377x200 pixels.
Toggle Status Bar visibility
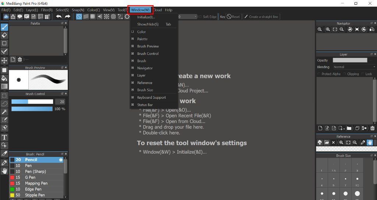click(x=145, y=105)
